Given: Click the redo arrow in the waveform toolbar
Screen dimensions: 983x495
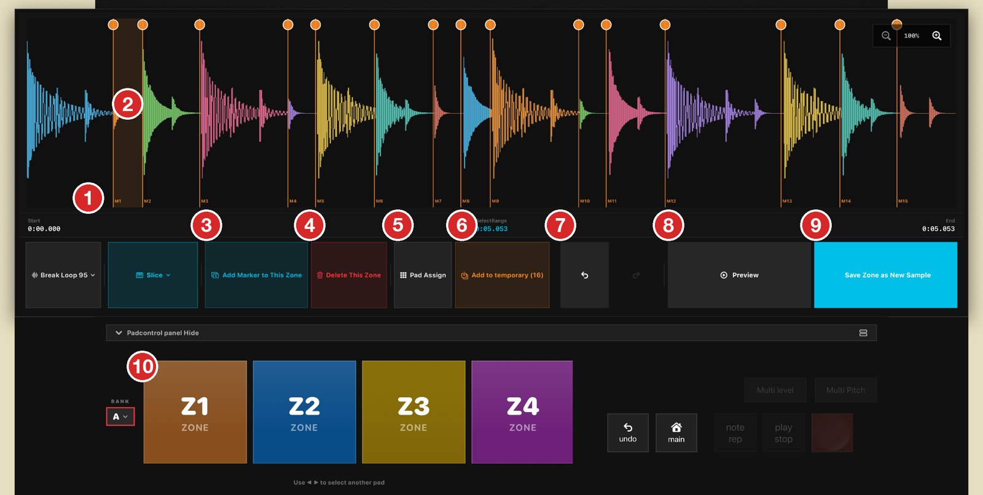Looking at the screenshot, I should coord(636,275).
